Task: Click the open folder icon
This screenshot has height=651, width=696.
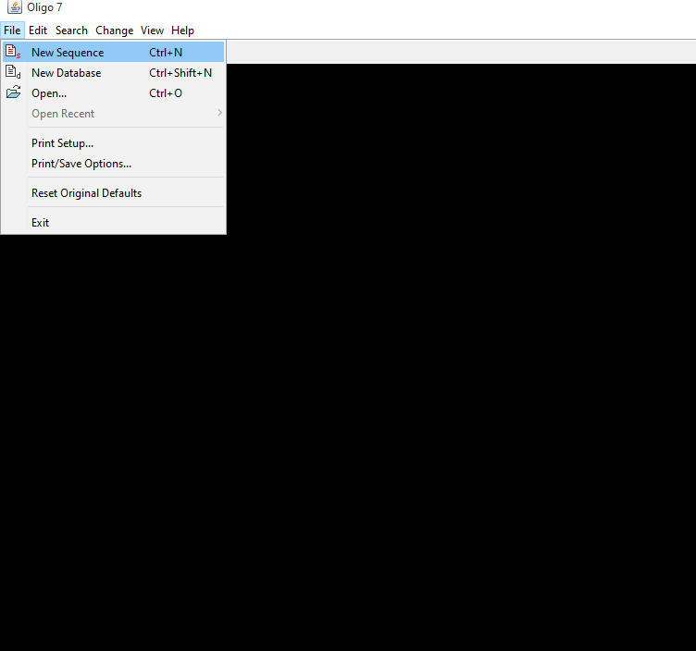Action: pyautogui.click(x=13, y=93)
